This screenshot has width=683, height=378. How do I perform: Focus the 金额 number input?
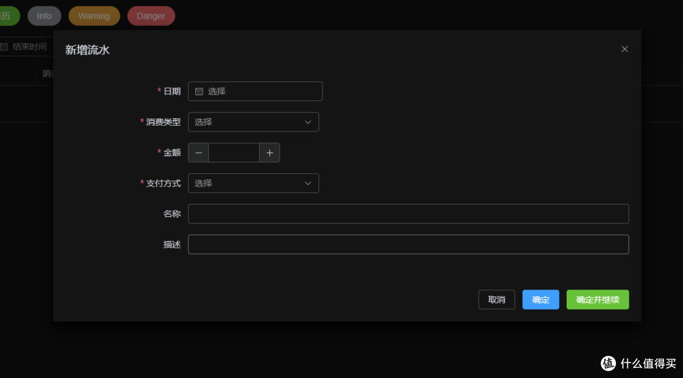coord(234,153)
